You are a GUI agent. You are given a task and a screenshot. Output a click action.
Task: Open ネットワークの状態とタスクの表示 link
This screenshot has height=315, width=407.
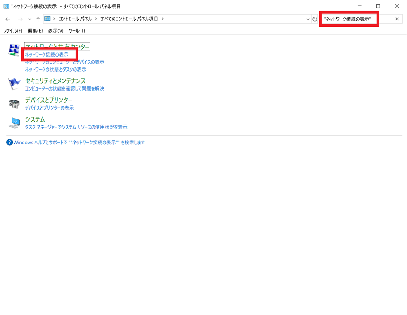[x=56, y=69]
